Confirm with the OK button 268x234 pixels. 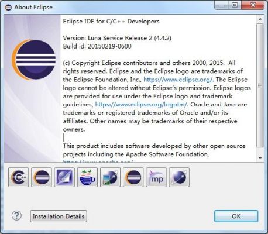[x=236, y=216]
